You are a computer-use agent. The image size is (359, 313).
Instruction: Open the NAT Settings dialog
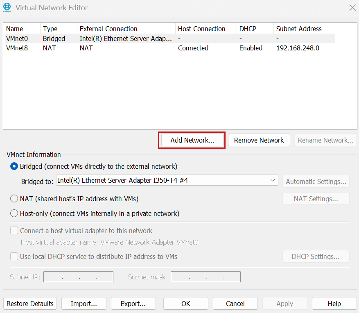coord(316,198)
